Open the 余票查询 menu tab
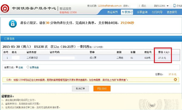 coord(142,12)
